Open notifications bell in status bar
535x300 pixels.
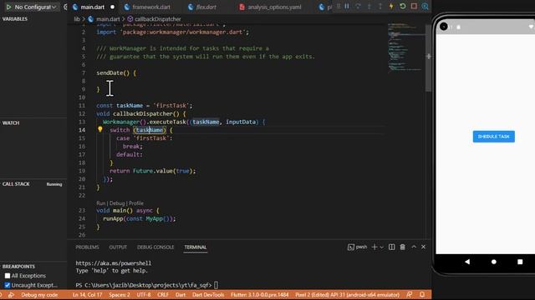click(x=422, y=294)
